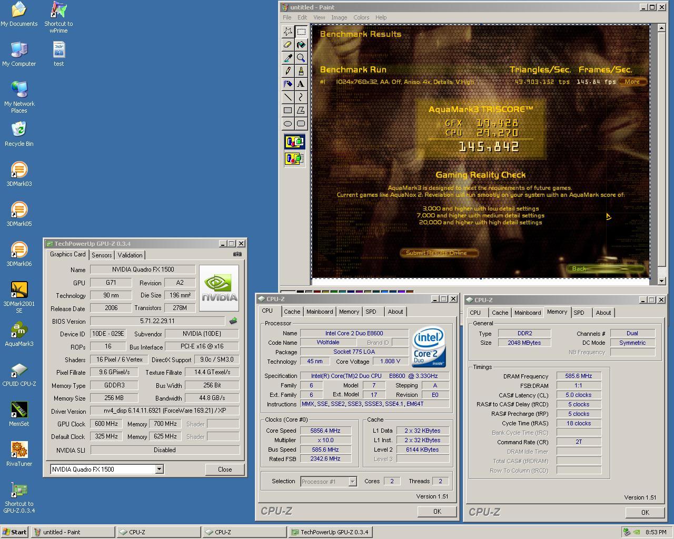674x539 pixels.
Task: Click OK in the right CPU-Z memory window
Action: (x=645, y=512)
